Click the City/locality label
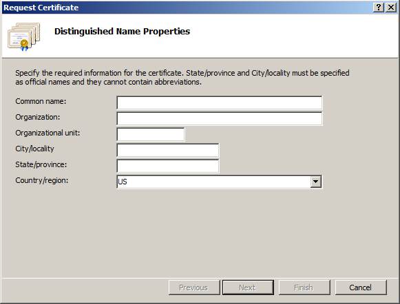 (34, 149)
